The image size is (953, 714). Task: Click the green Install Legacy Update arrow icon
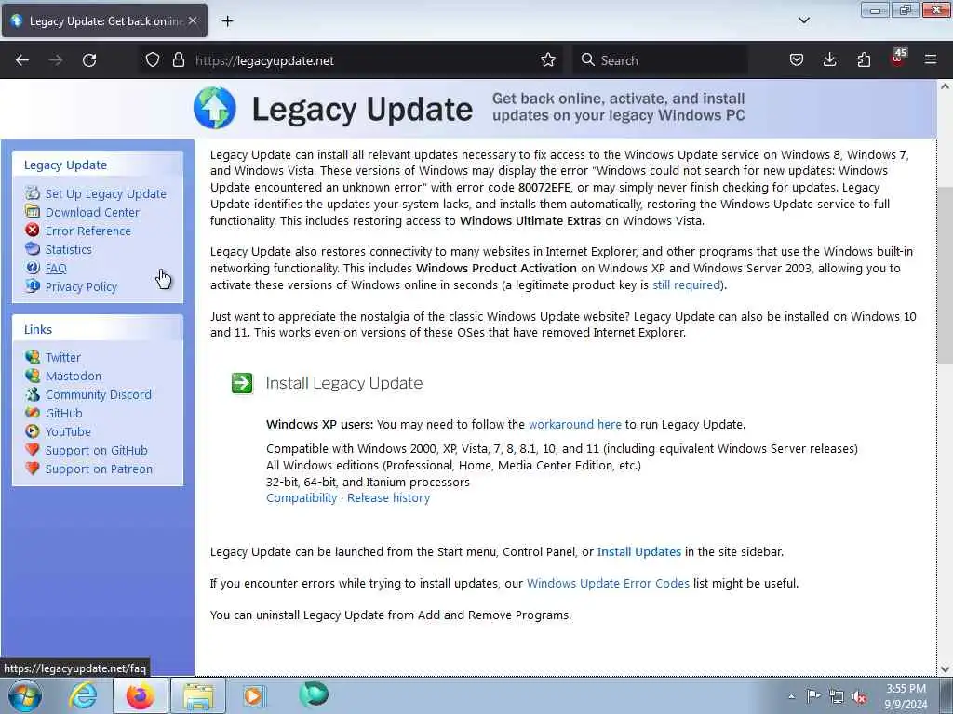[x=242, y=383]
